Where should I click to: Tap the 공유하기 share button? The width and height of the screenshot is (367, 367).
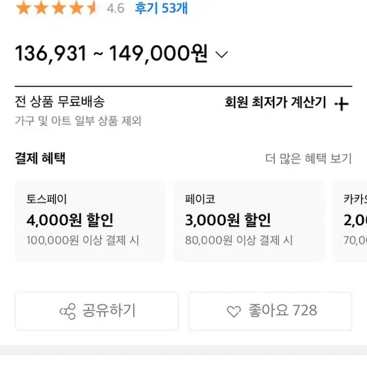tap(97, 311)
